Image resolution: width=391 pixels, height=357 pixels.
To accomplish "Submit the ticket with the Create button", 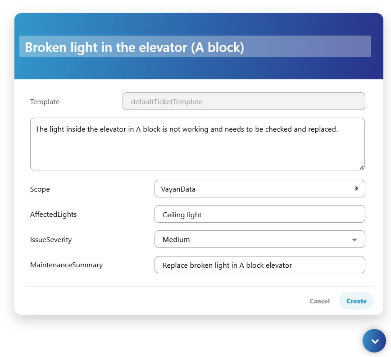I will (x=356, y=301).
